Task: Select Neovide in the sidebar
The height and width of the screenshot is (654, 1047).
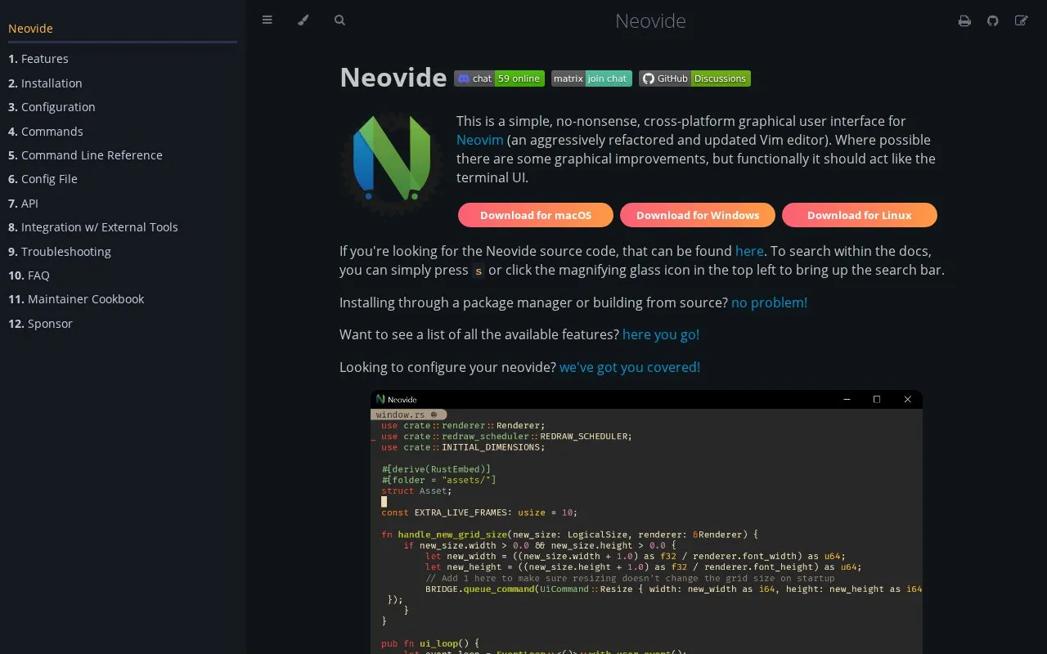Action: [30, 29]
